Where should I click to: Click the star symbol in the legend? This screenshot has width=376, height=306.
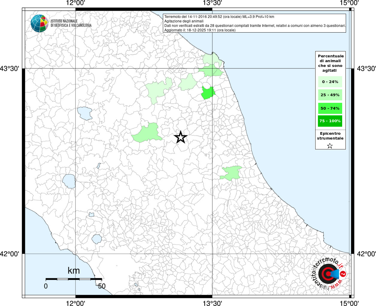pos(330,146)
